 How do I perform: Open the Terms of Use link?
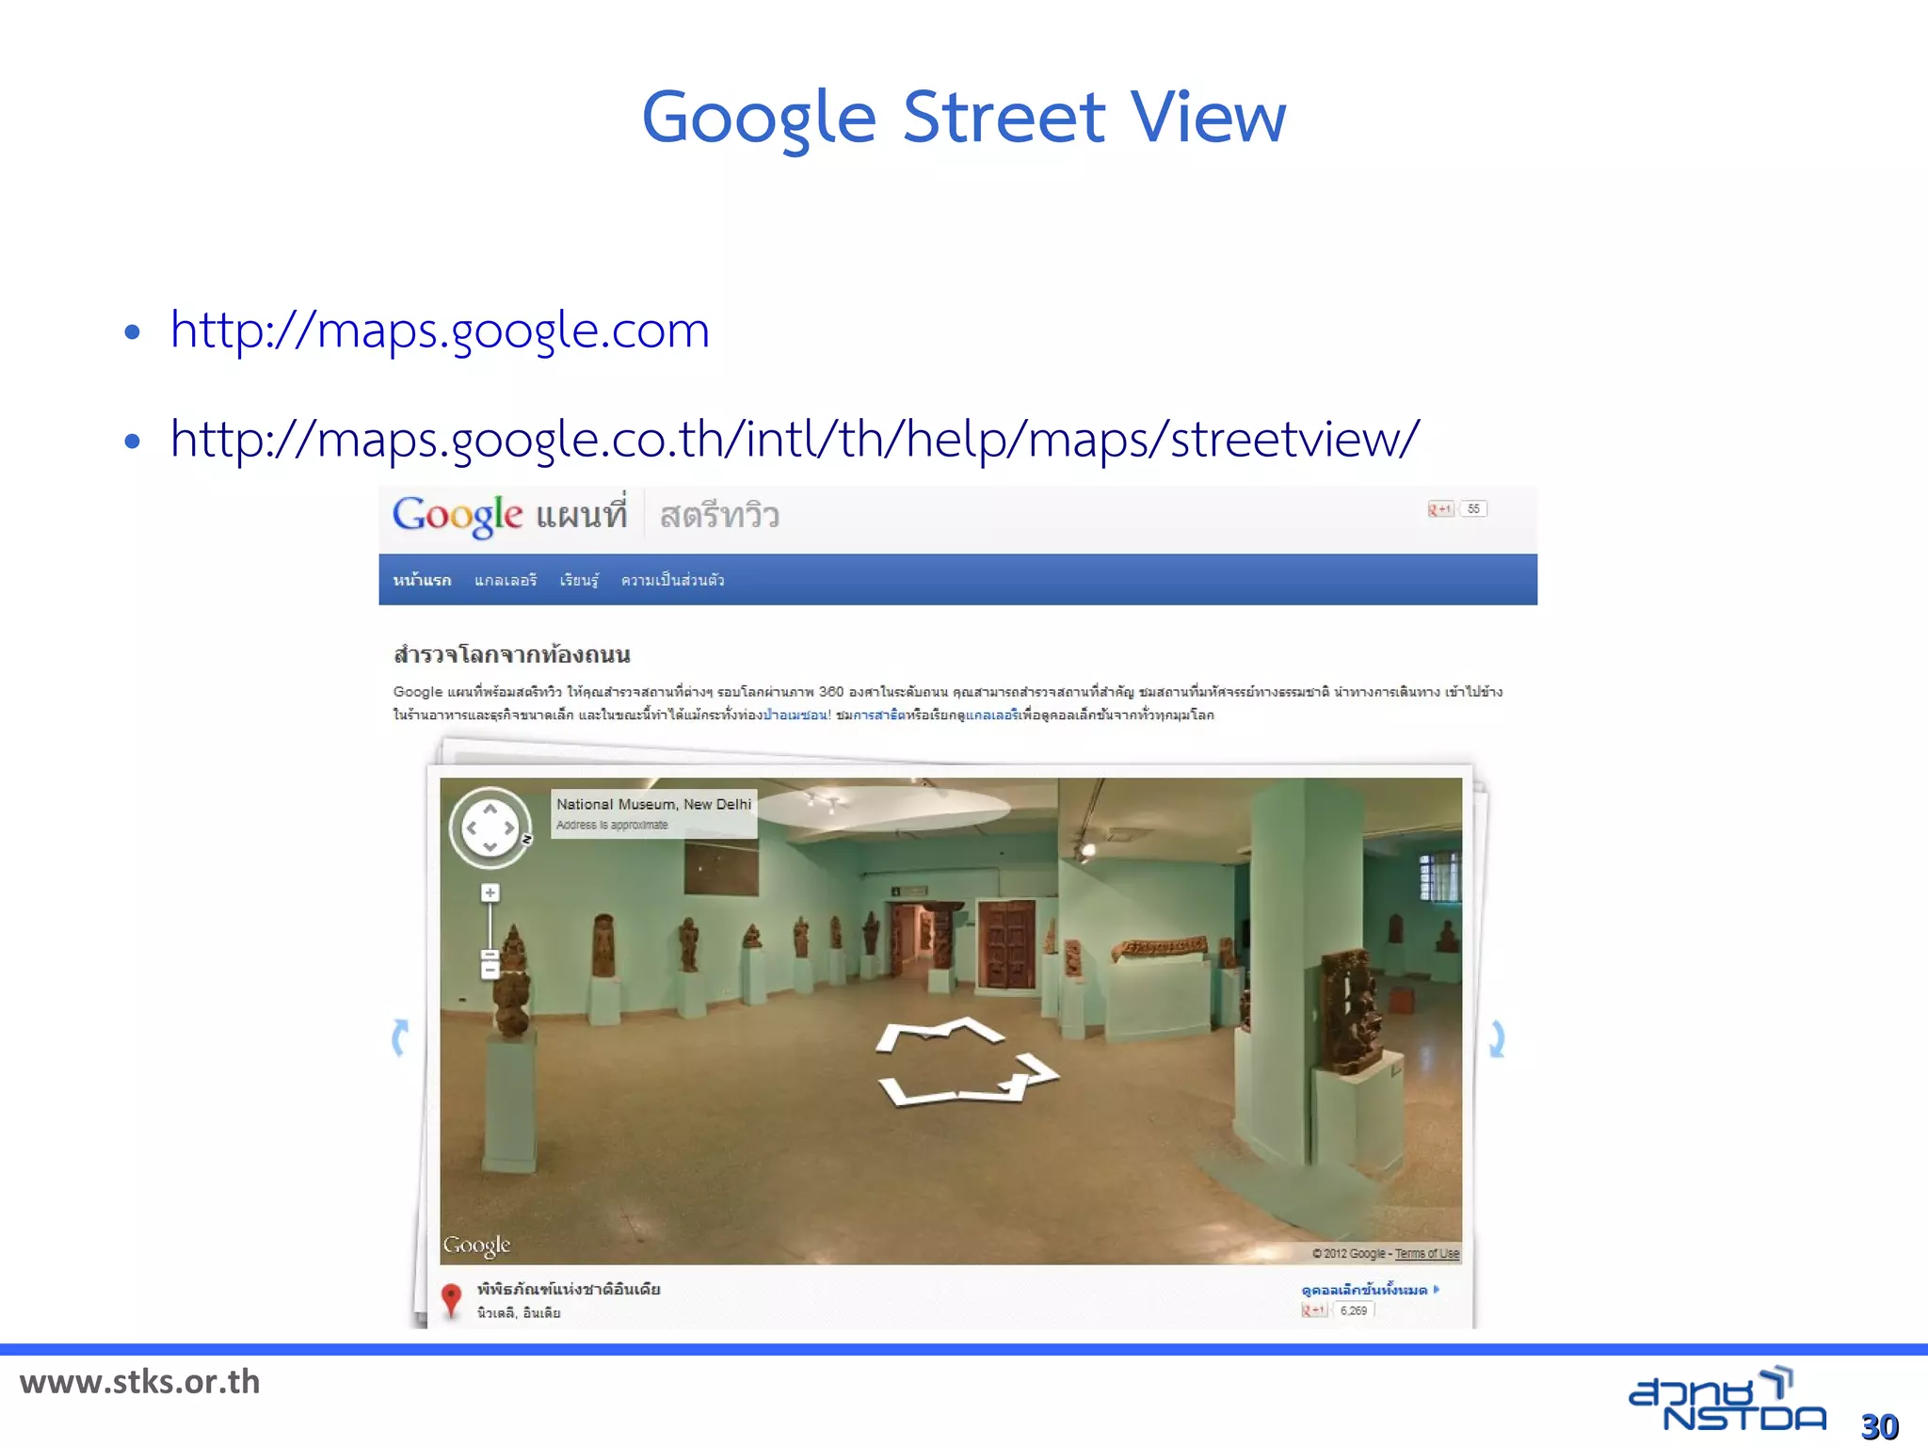[x=1426, y=1254]
